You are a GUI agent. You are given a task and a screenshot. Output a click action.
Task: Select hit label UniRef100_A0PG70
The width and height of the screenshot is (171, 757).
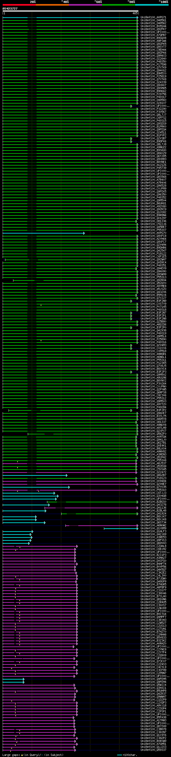pos(153,233)
